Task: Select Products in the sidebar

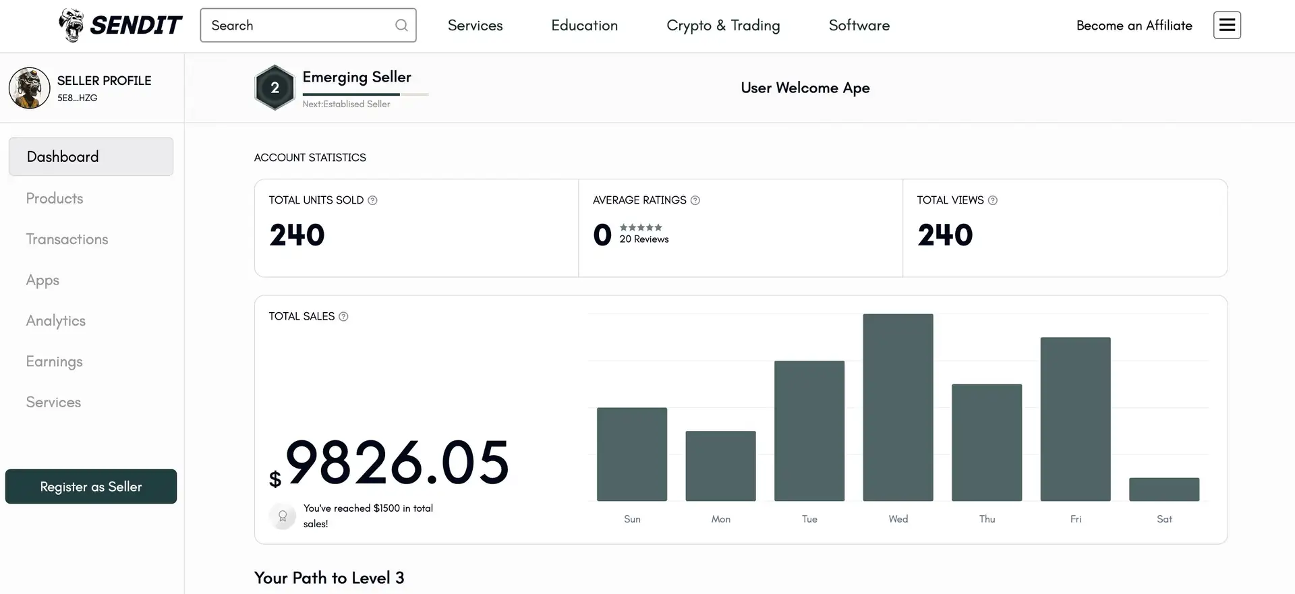Action: click(55, 198)
